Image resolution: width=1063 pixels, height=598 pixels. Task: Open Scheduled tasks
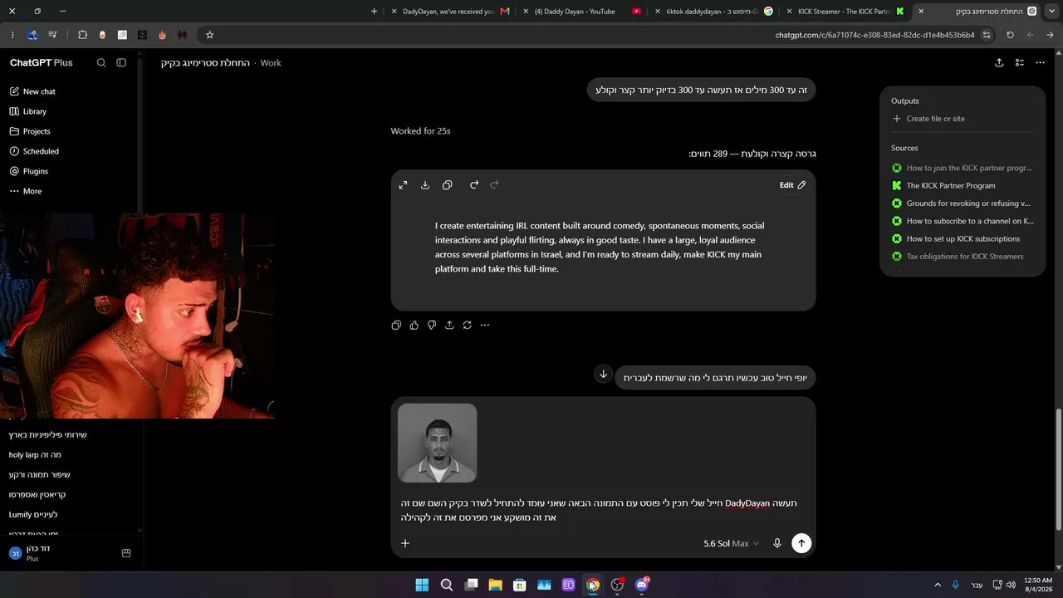(x=34, y=151)
